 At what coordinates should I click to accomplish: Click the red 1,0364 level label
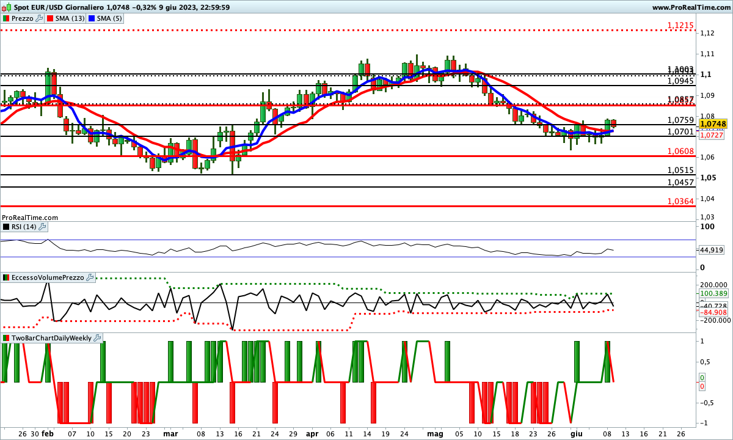pos(680,201)
